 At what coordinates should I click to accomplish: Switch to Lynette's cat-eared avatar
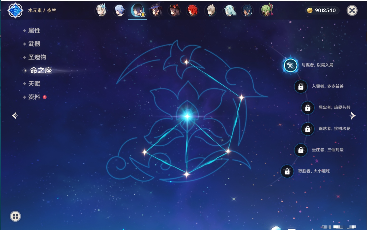211,10
